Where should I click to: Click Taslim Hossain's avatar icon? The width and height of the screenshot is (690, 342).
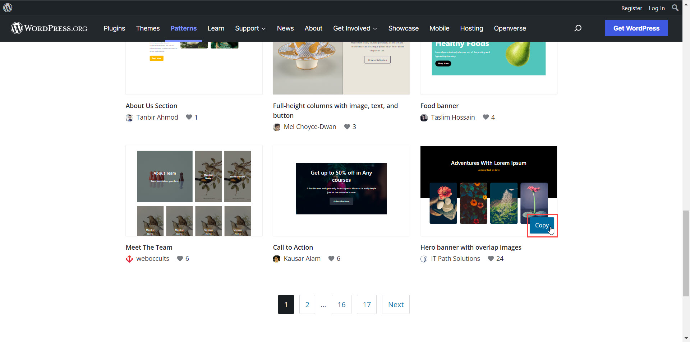[x=424, y=118]
